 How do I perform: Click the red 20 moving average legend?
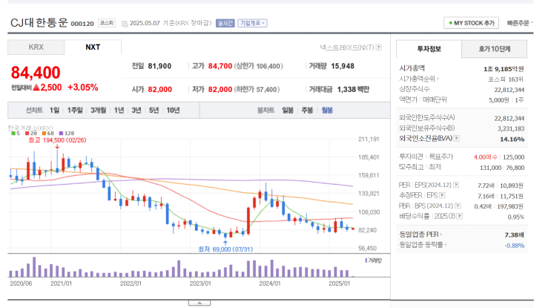(x=31, y=134)
